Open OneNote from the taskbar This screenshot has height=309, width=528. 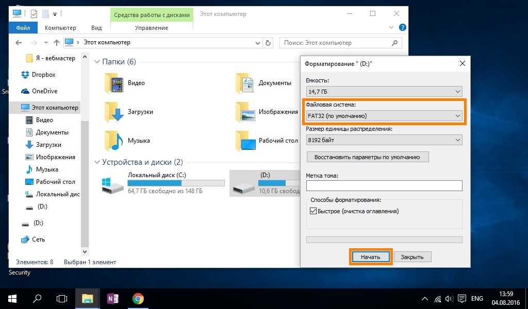(112, 298)
